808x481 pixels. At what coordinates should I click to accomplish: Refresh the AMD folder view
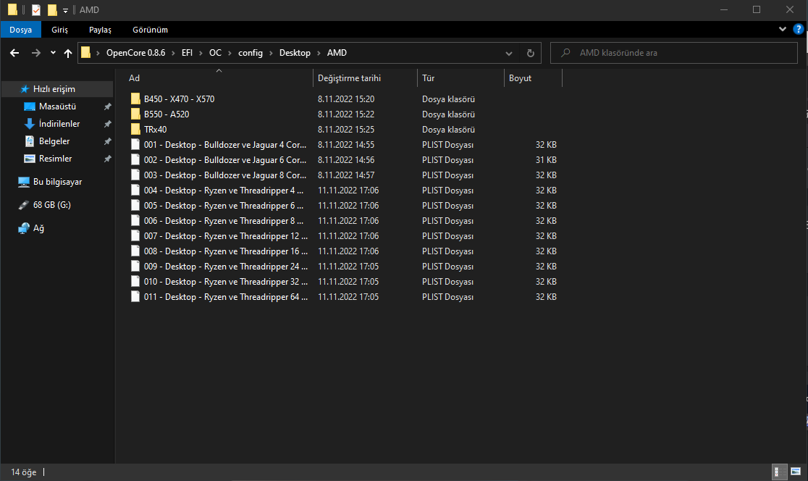coord(530,53)
